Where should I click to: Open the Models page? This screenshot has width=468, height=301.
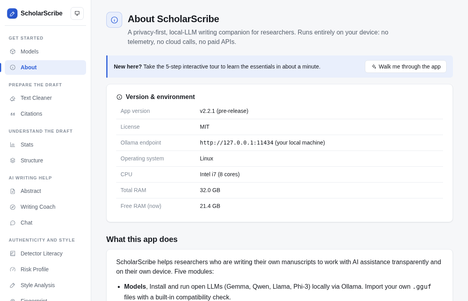45,51
